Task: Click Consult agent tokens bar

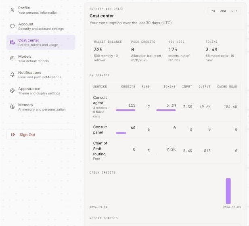Action: 166,110
